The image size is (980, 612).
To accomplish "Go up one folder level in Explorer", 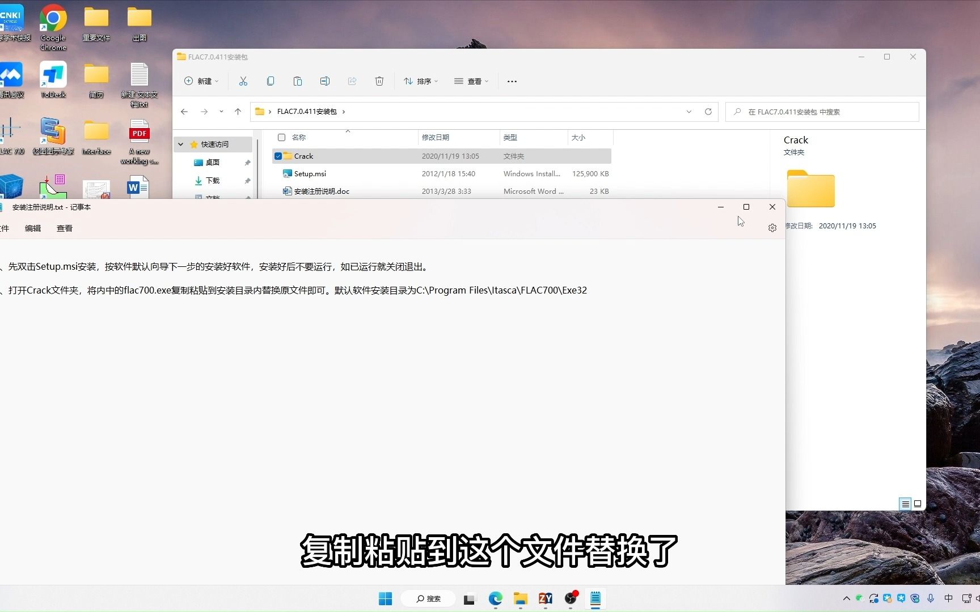I will [x=238, y=112].
